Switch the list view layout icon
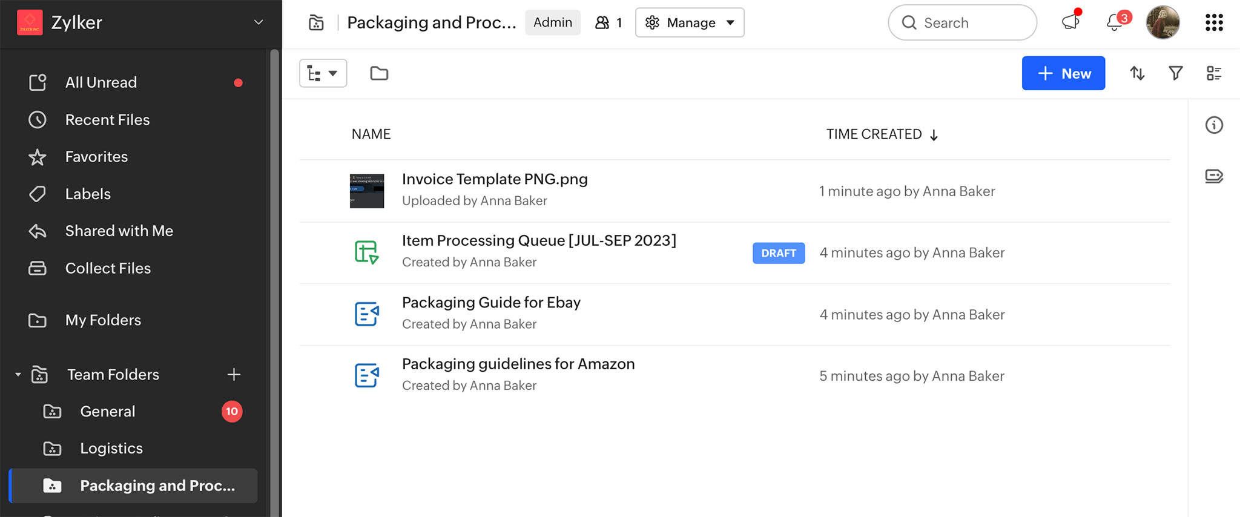Screen dimensions: 1240x517 coord(1214,73)
